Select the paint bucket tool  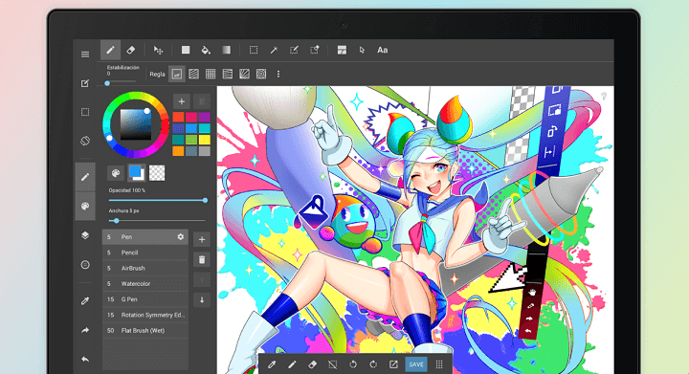click(x=205, y=50)
